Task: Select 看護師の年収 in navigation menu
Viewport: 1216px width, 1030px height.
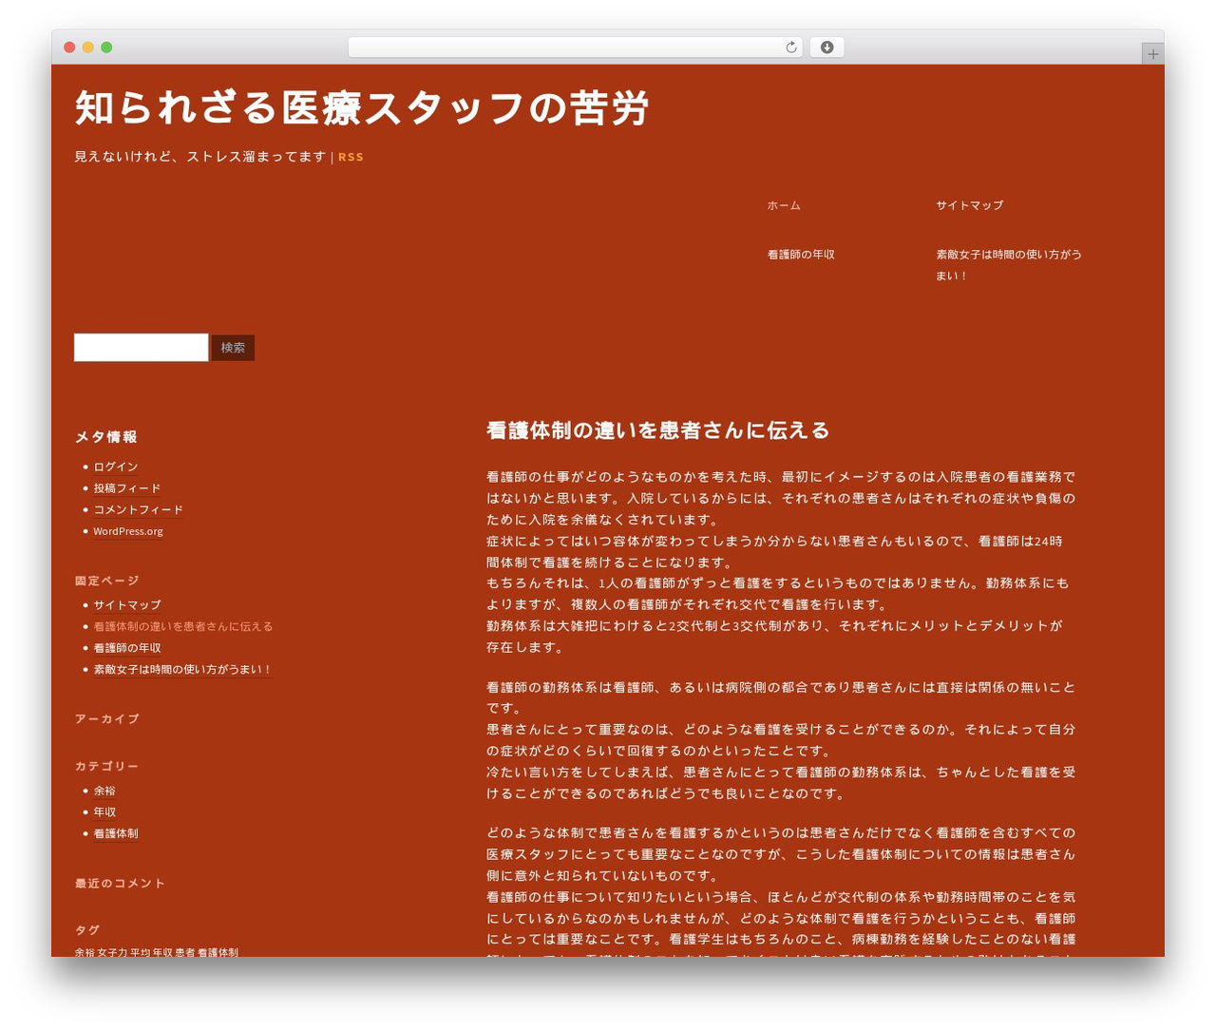Action: [x=801, y=255]
